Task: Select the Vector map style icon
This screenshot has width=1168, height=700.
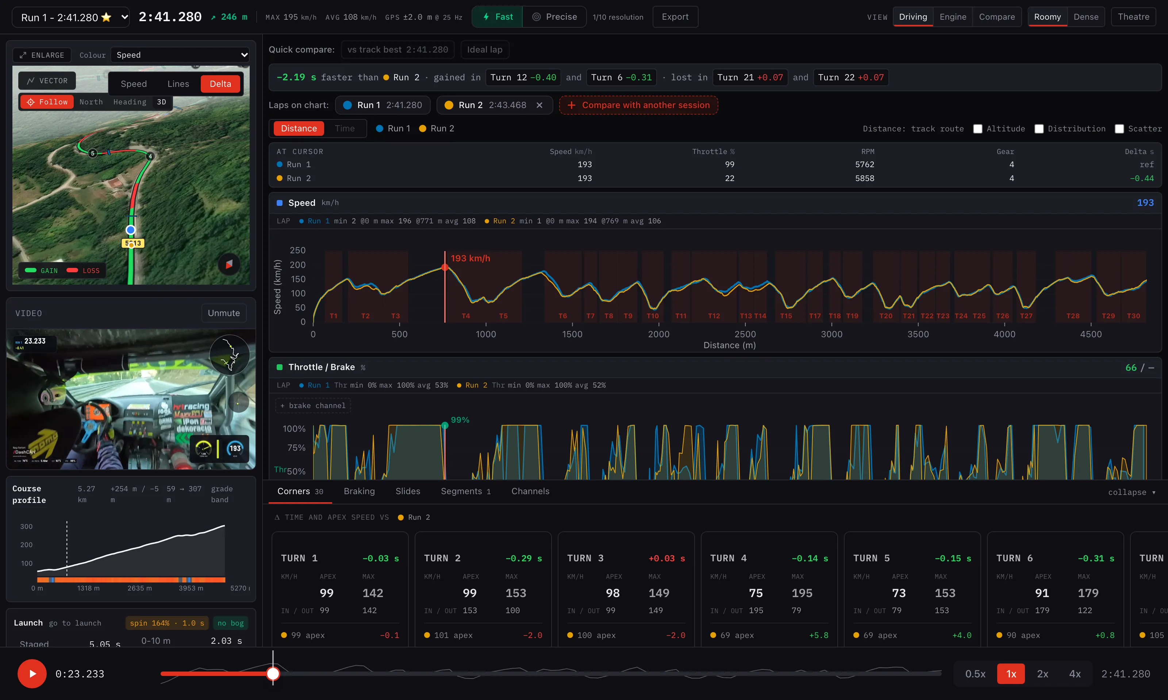Action: [31, 81]
